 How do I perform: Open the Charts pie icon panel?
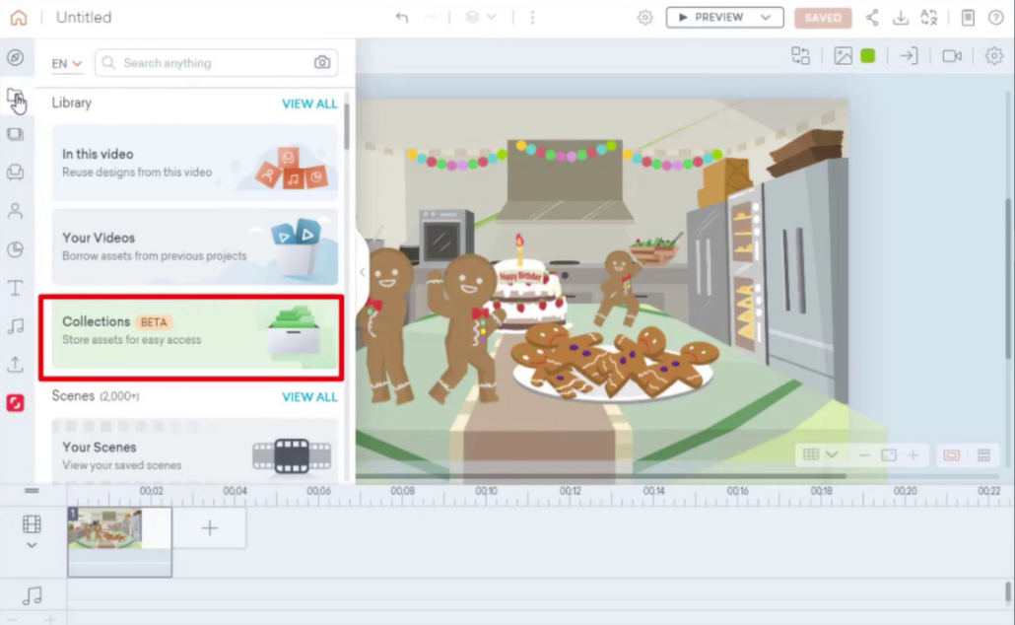15,249
